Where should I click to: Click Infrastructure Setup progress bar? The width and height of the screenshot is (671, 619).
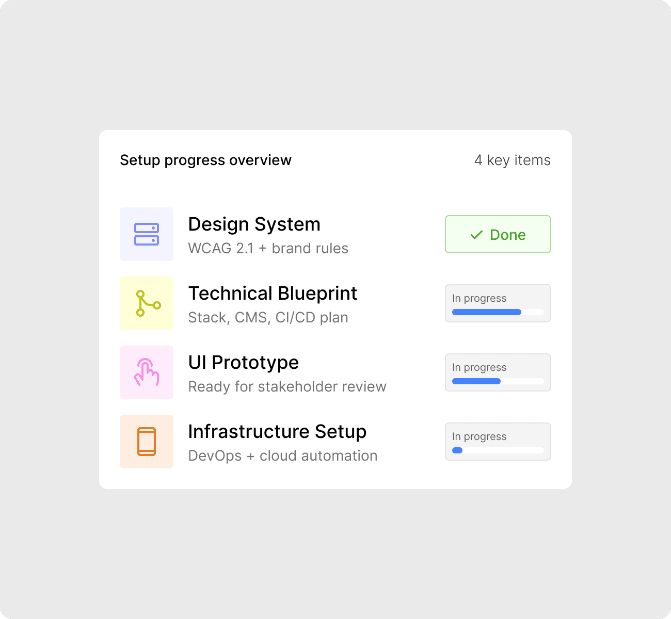(498, 450)
